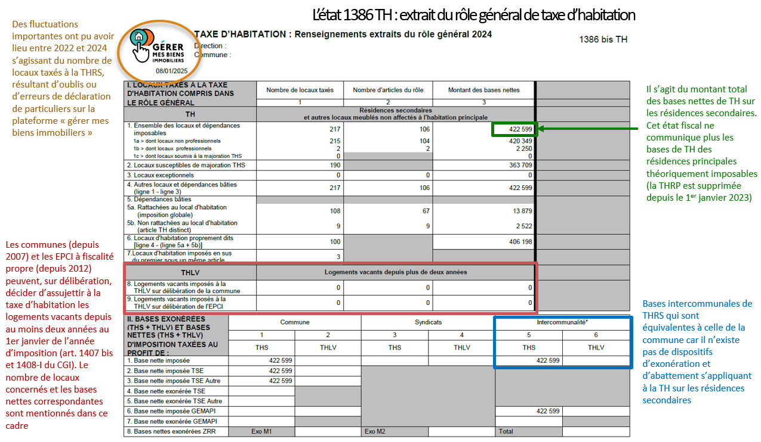
Task: Select the green-boxed 422 599 base value
Action: click(x=514, y=129)
